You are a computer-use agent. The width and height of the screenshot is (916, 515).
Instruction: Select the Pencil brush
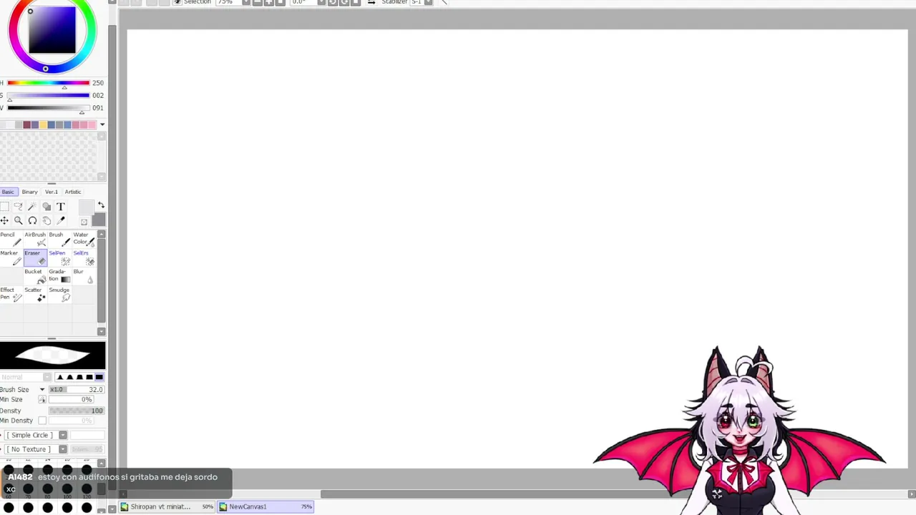click(11, 239)
